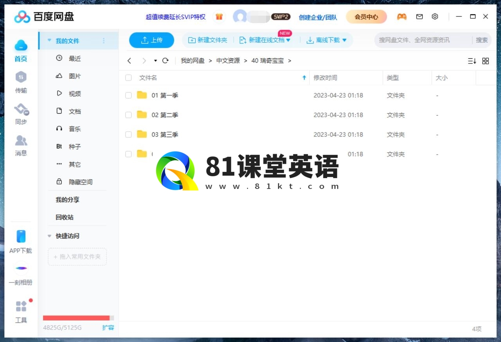Click the 新建文件夹 button
This screenshot has height=342, width=501.
coord(208,40)
